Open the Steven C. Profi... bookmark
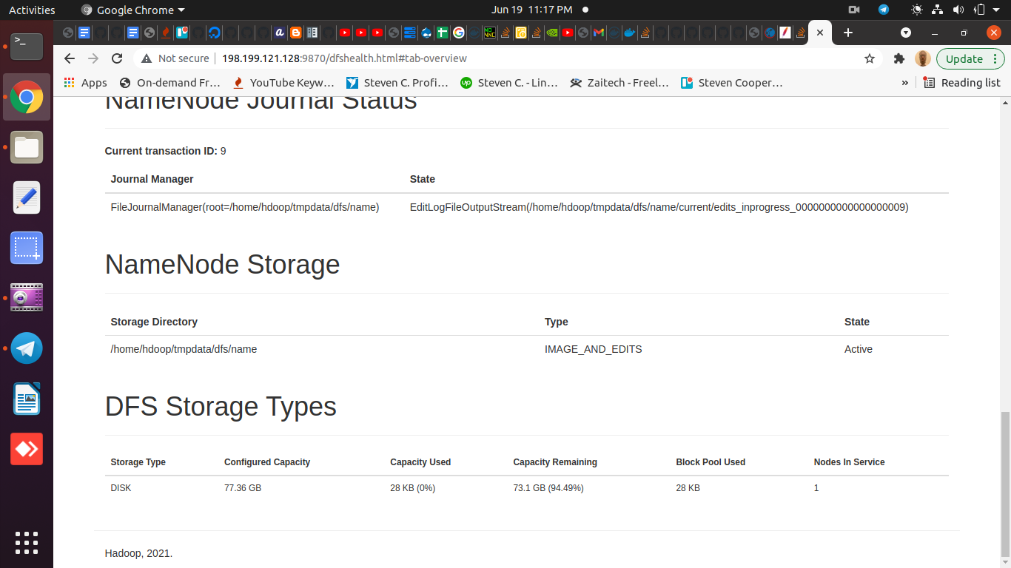 (x=397, y=83)
